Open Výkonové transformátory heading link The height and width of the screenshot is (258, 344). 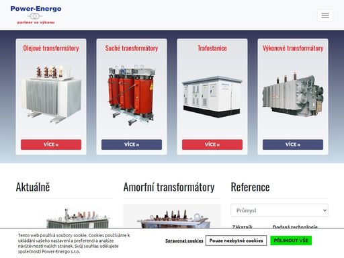pos(293,48)
